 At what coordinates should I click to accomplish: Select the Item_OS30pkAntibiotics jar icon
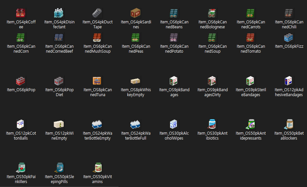coord(212,124)
